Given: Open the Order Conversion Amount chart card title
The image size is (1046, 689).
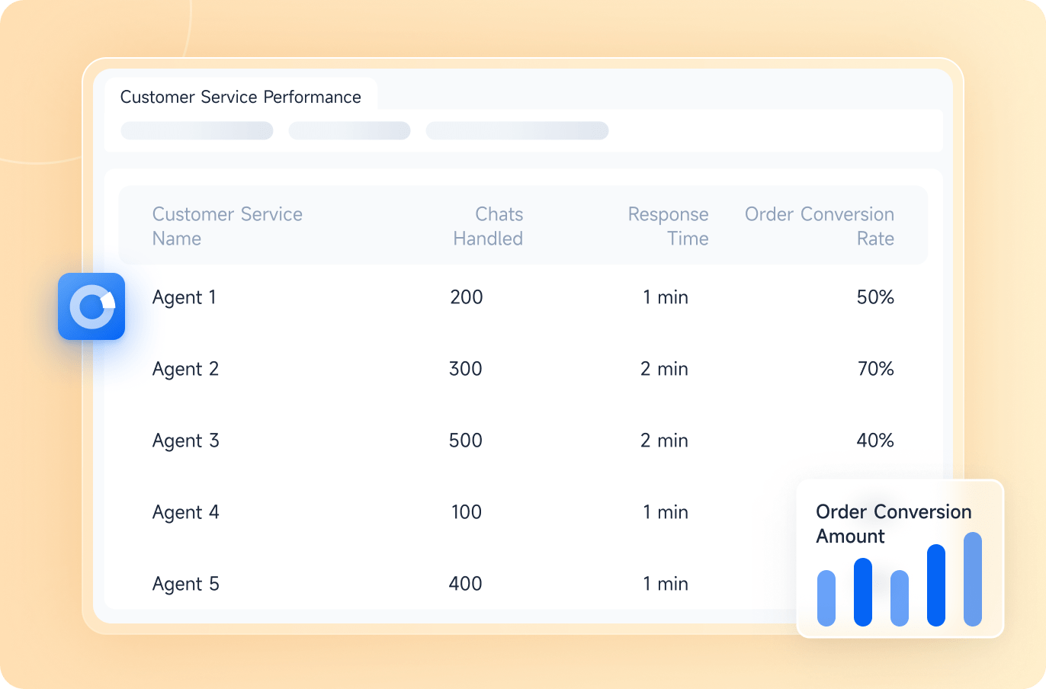Looking at the screenshot, I should click(894, 524).
